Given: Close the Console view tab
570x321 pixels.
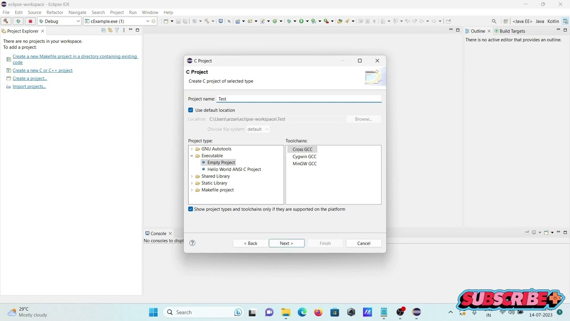Looking at the screenshot, I should pyautogui.click(x=170, y=233).
